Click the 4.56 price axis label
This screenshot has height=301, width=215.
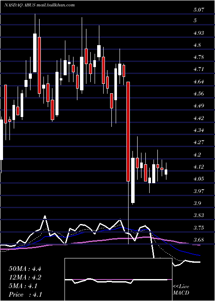click(199, 94)
